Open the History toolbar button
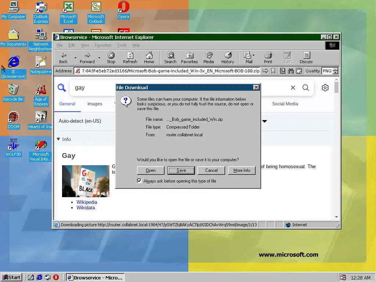376x282 pixels. (x=228, y=58)
